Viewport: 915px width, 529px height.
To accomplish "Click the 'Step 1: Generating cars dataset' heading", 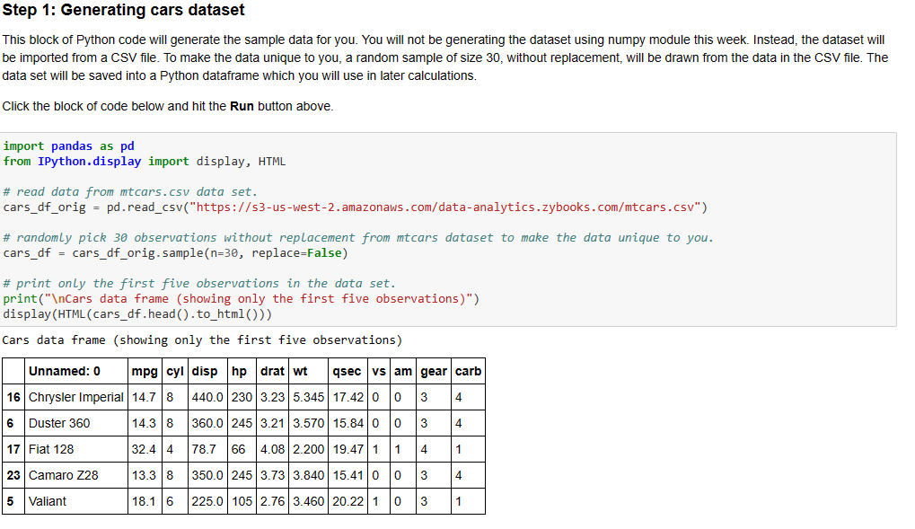I will (123, 10).
